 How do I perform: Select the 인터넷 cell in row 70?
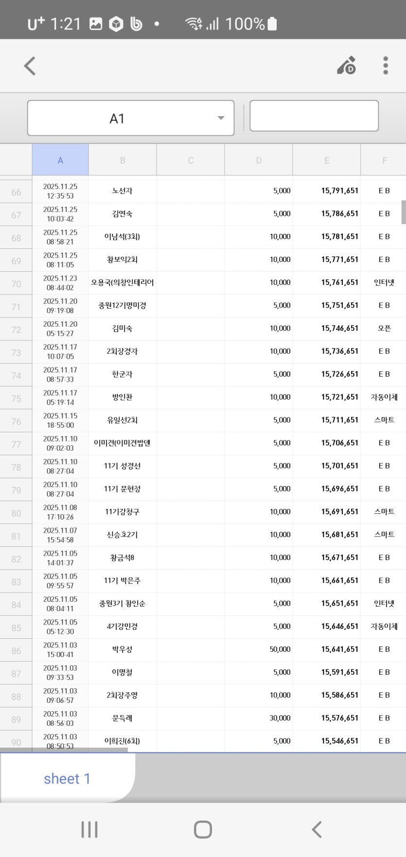coord(384,282)
